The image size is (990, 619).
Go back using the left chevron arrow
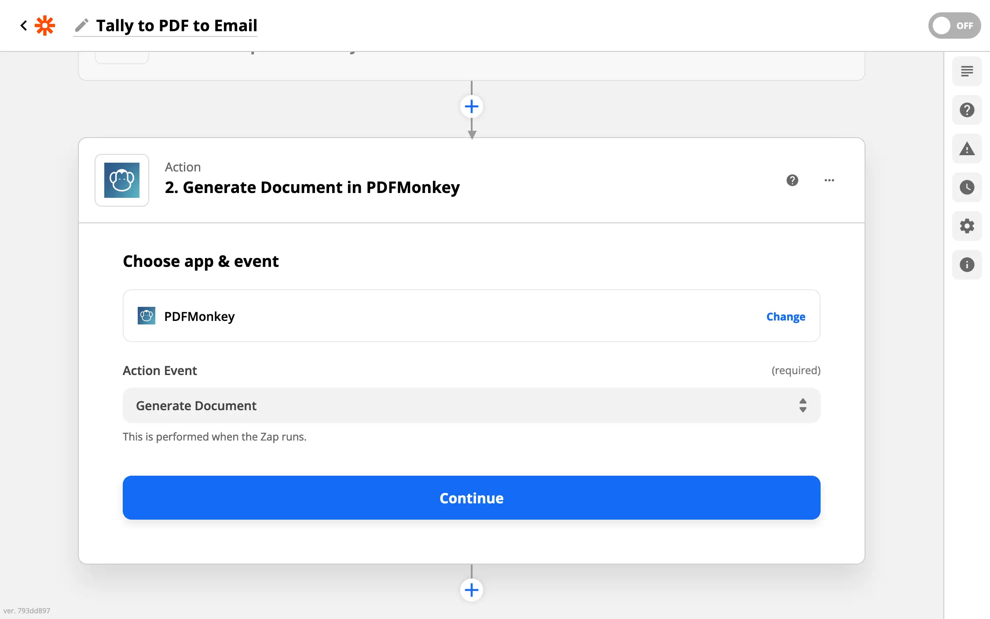pos(24,25)
